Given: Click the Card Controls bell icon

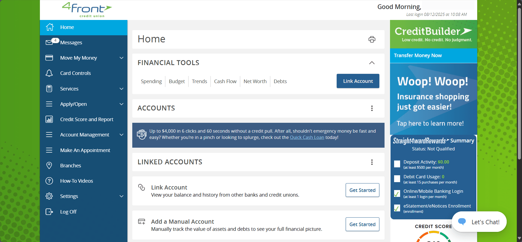Looking at the screenshot, I should [49, 73].
